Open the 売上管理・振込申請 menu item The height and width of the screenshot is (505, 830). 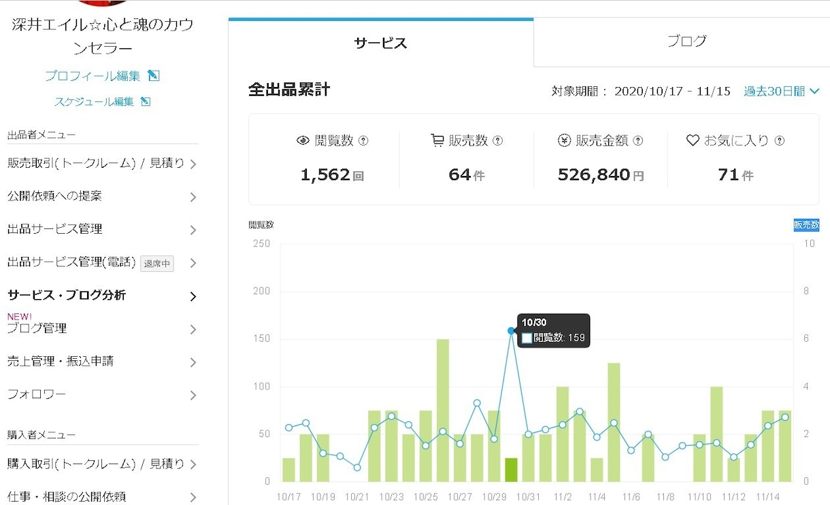pos(60,361)
